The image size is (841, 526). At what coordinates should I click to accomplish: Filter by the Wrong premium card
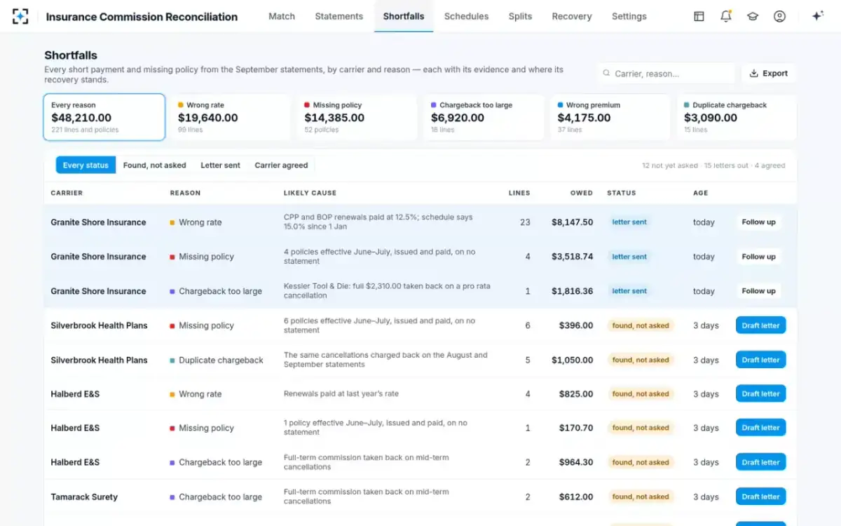coord(610,117)
